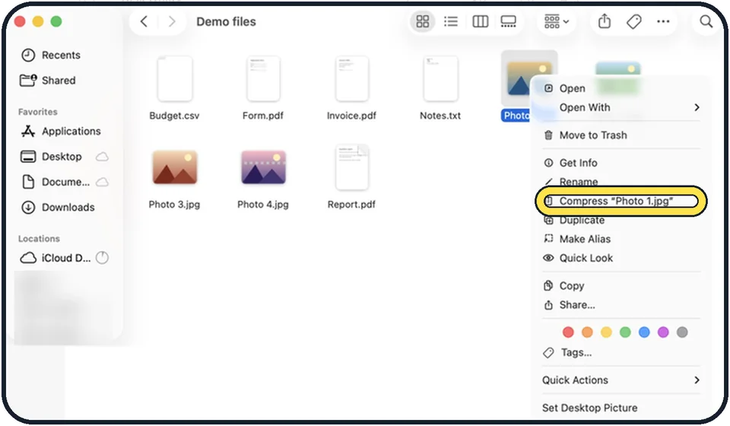Choose Set Desktop Picture
The height and width of the screenshot is (426, 730).
pos(621,408)
